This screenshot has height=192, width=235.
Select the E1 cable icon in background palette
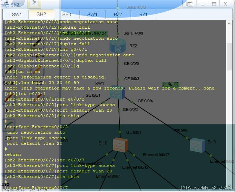coord(9,97)
